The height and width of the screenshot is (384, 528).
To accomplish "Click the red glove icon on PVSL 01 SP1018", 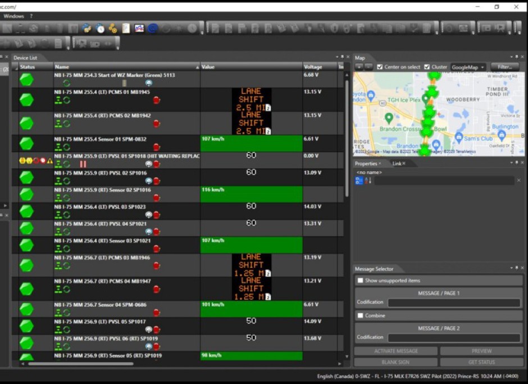I will click(157, 163).
